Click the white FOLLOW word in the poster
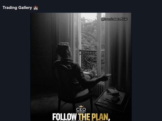This screenshot has height=121, width=162. [x=64, y=117]
